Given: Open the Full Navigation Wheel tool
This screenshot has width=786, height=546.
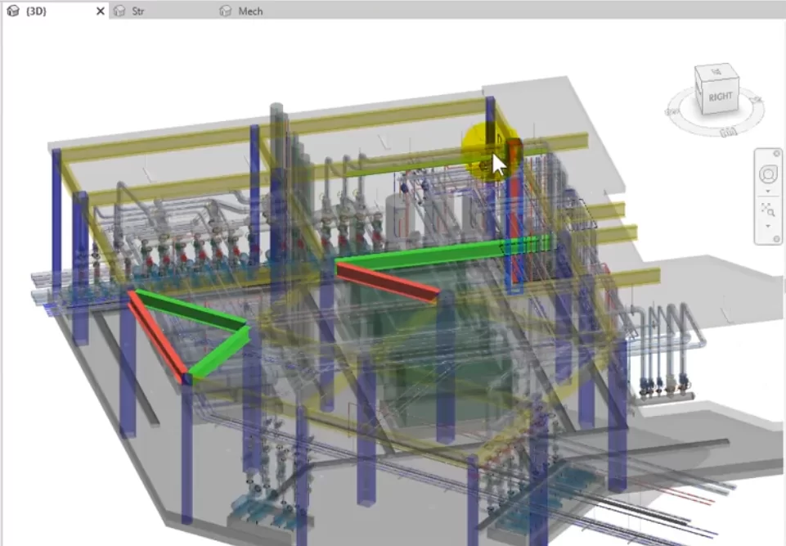Looking at the screenshot, I should pos(768,174).
